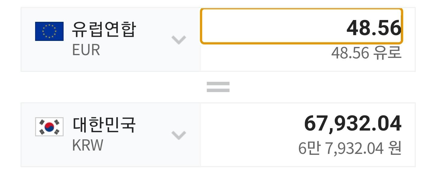Expand the EUR currency dropdown chevron
436x176 pixels.
pos(179,40)
